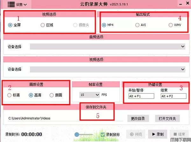Click the 更改目录 button
The height and width of the screenshot is (142, 191).
pos(138,119)
